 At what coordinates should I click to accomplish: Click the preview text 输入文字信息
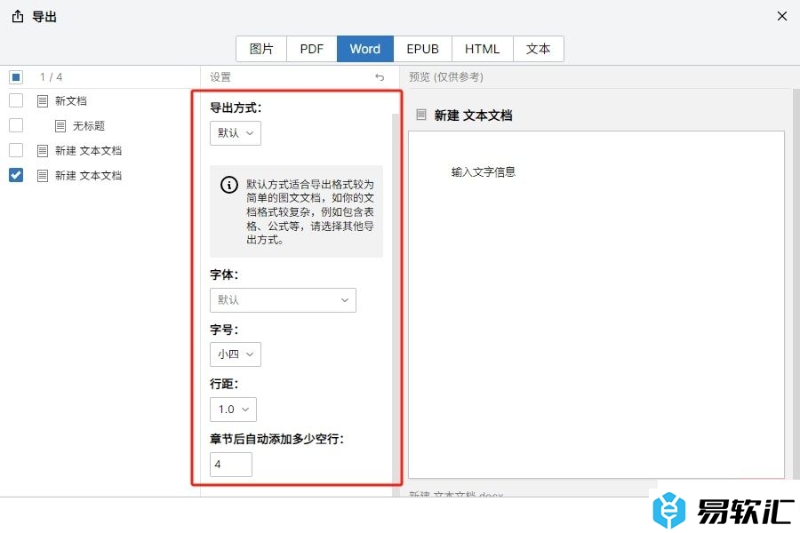[484, 171]
